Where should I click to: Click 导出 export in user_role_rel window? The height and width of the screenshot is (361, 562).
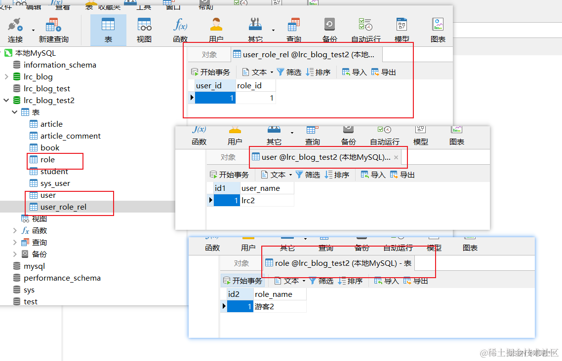(x=384, y=72)
